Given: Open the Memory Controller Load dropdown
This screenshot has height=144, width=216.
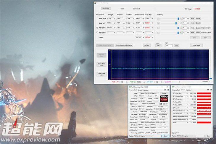Looking at the screenshot, I should coord(187,111).
